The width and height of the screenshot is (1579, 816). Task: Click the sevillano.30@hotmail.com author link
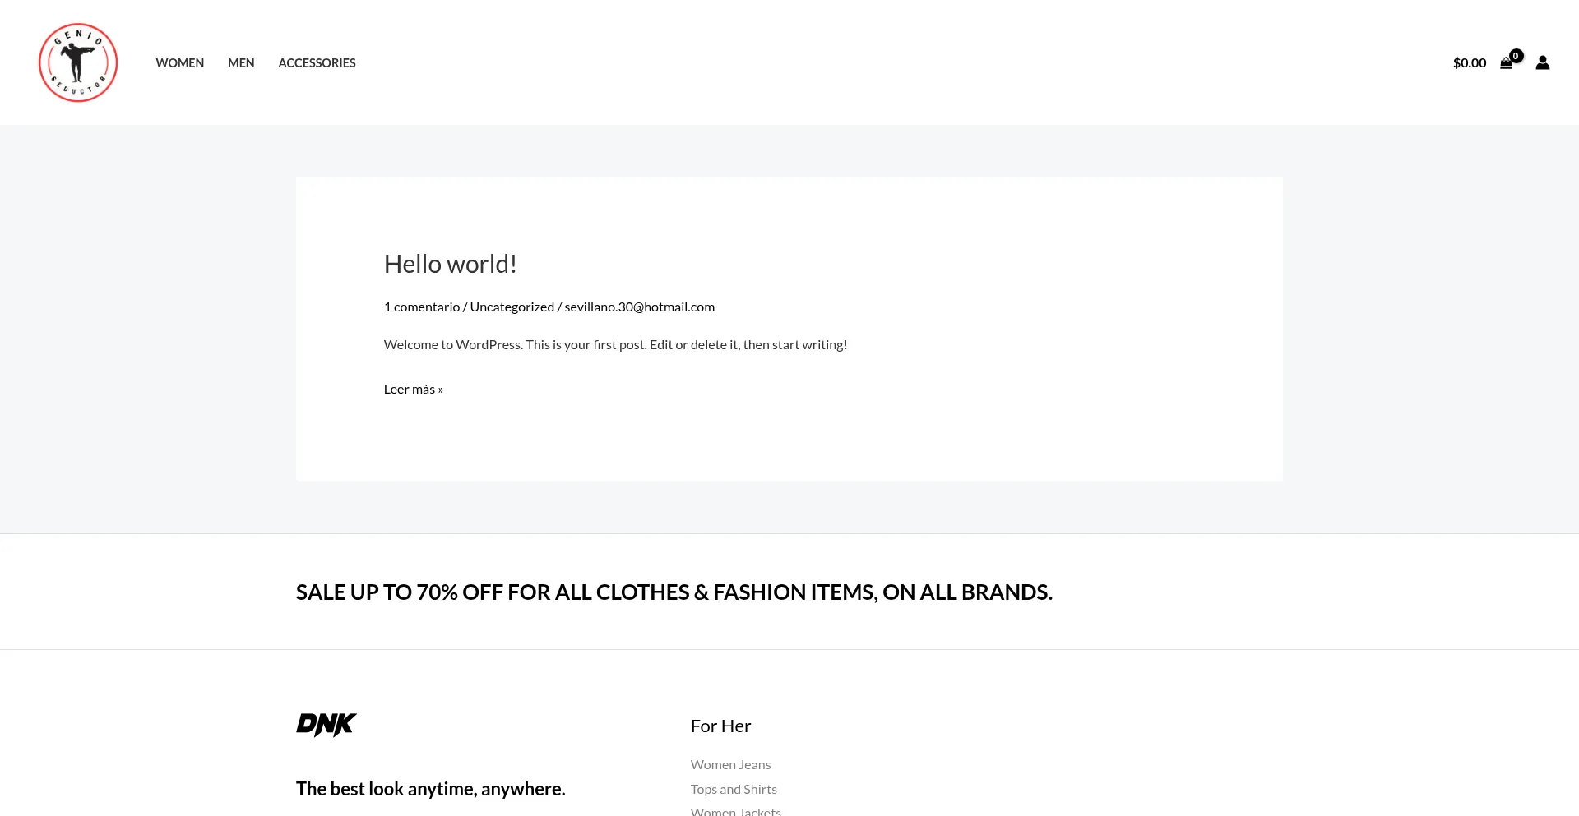(x=639, y=306)
